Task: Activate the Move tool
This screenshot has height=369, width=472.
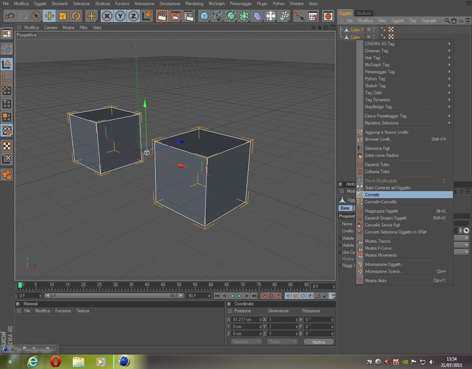Action: [x=49, y=15]
